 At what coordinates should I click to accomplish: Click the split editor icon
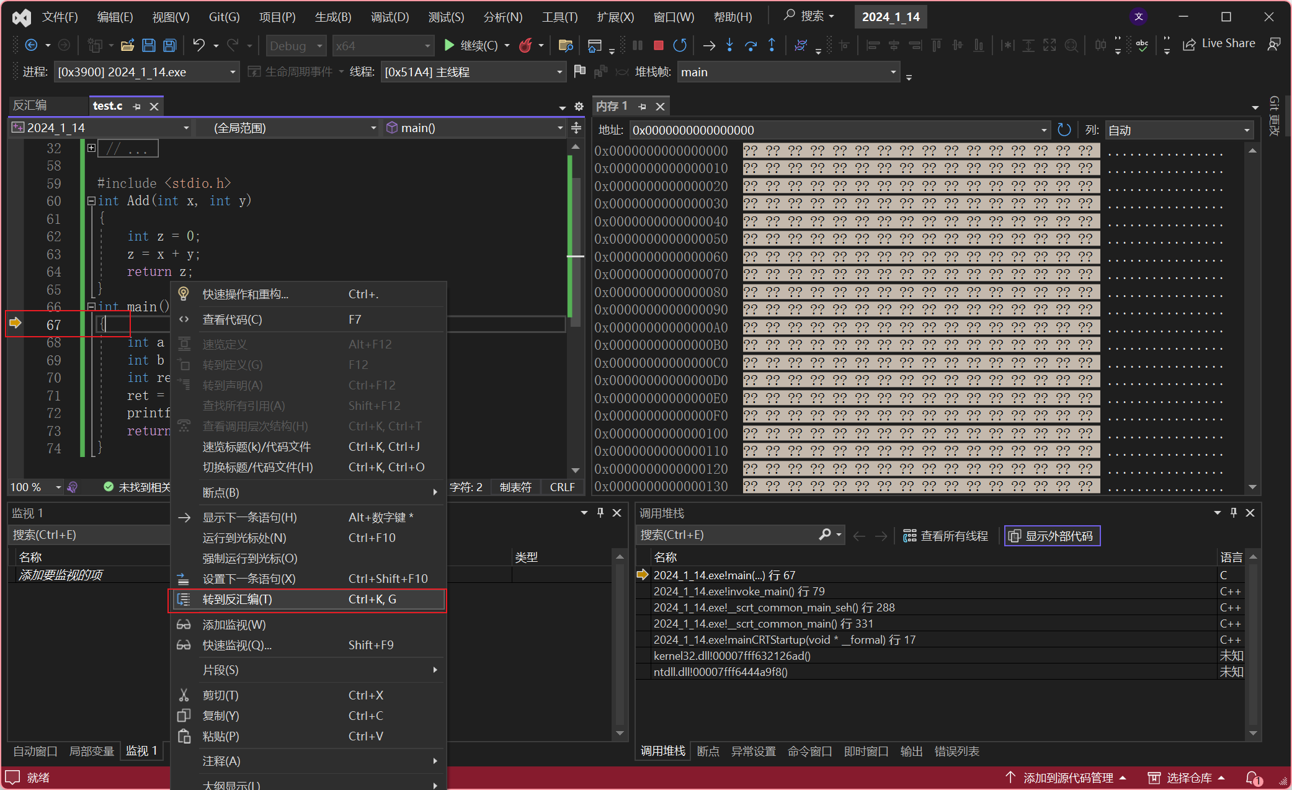576,128
